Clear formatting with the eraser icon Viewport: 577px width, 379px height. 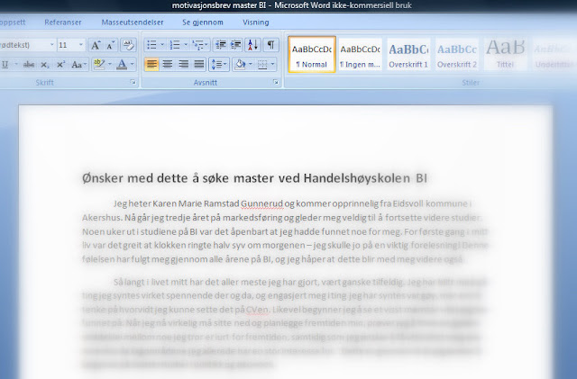click(x=128, y=45)
